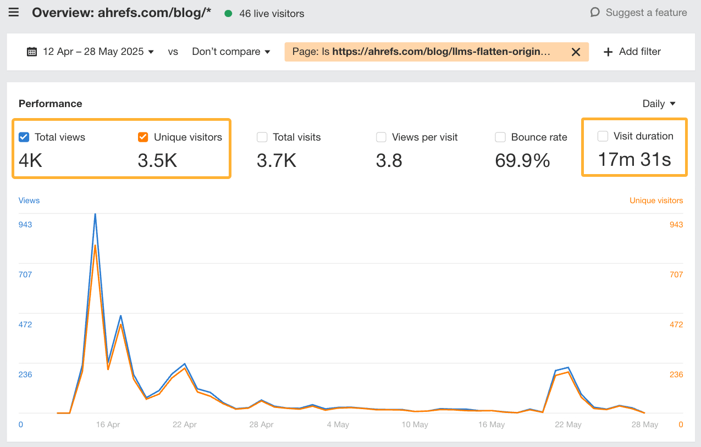This screenshot has height=447, width=701.
Task: Enable the Total visits checkbox
Action: (262, 137)
